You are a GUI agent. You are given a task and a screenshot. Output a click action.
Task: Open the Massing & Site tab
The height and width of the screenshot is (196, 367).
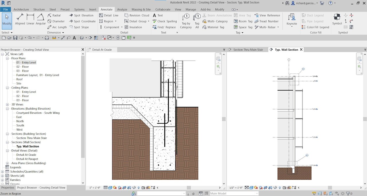[141, 9]
